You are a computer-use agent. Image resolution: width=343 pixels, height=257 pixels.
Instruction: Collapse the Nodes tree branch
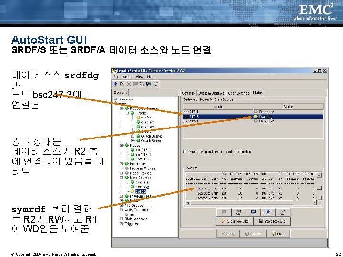click(121, 145)
